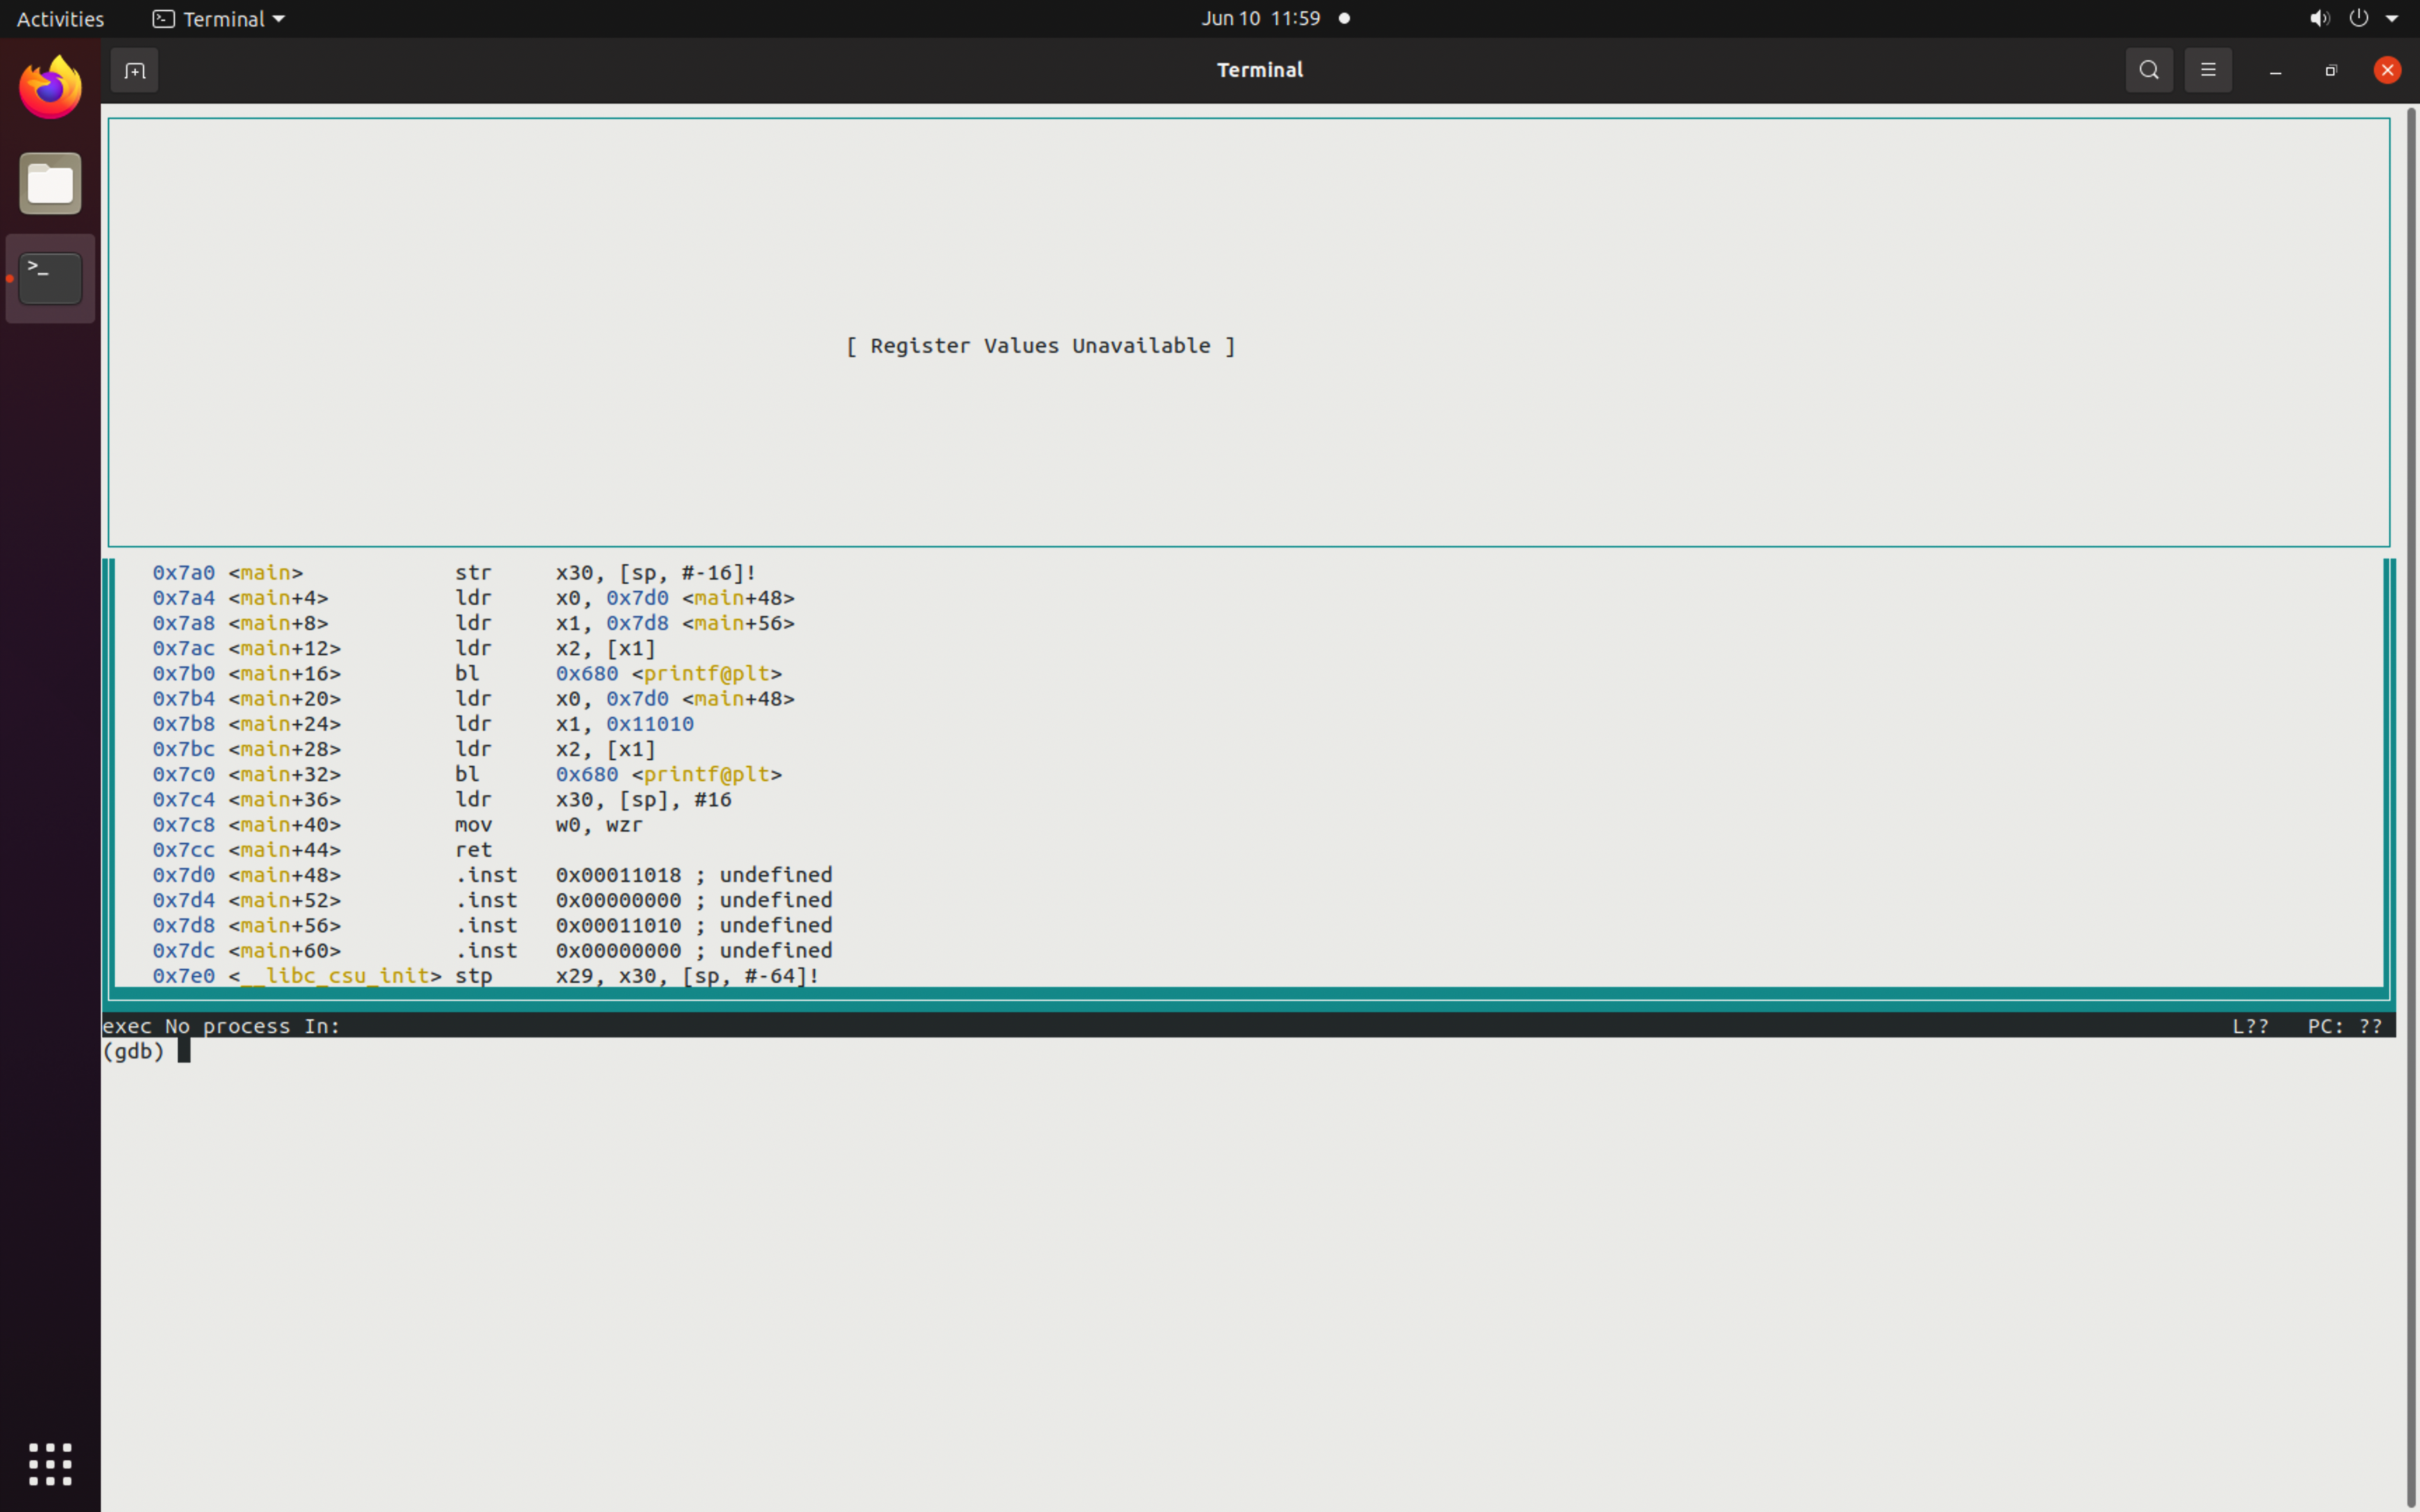Click the Terminal window title
This screenshot has height=1512, width=2420.
click(1260, 70)
